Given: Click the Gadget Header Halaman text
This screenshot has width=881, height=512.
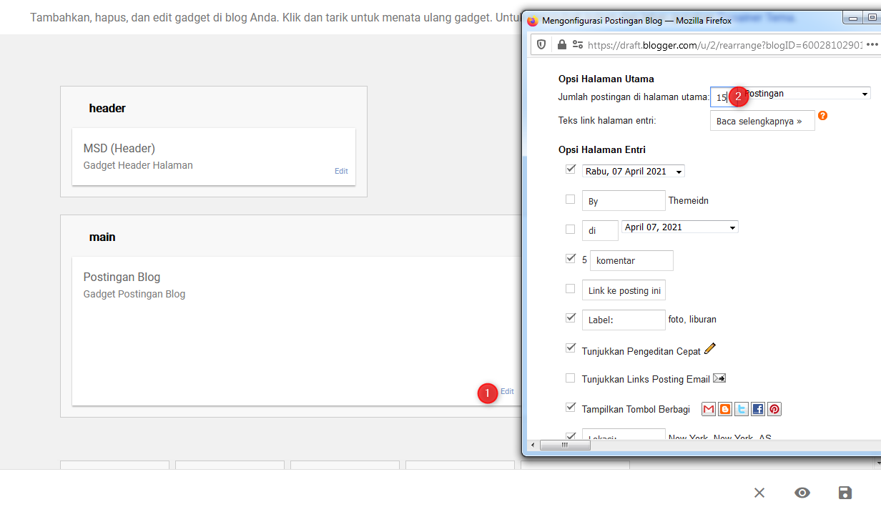Looking at the screenshot, I should click(x=138, y=165).
